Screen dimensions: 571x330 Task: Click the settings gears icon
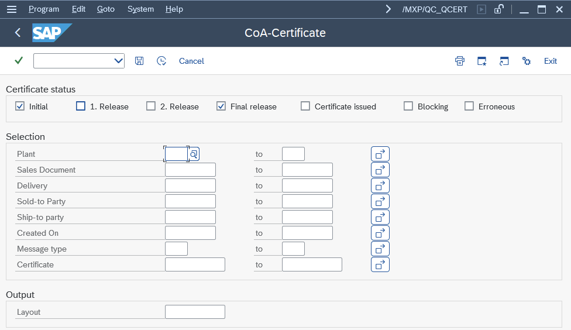click(x=526, y=61)
